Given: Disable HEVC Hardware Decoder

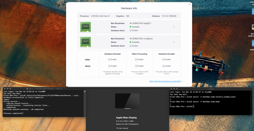Looking at the screenshot, I should 109,66.
